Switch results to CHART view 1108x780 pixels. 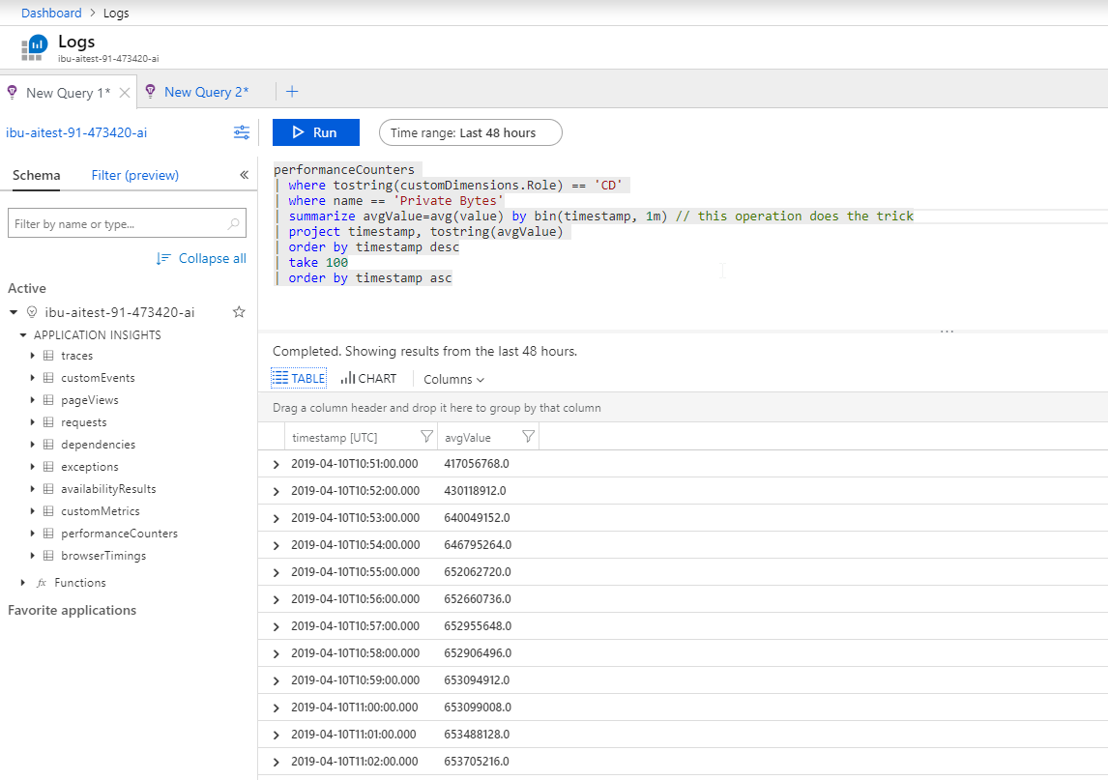tap(369, 378)
